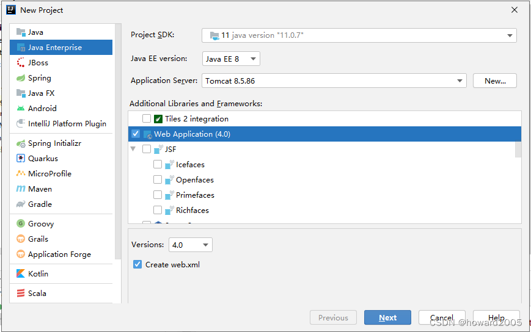Select Gradle project type label
This screenshot has height=332, width=531.
click(x=40, y=204)
